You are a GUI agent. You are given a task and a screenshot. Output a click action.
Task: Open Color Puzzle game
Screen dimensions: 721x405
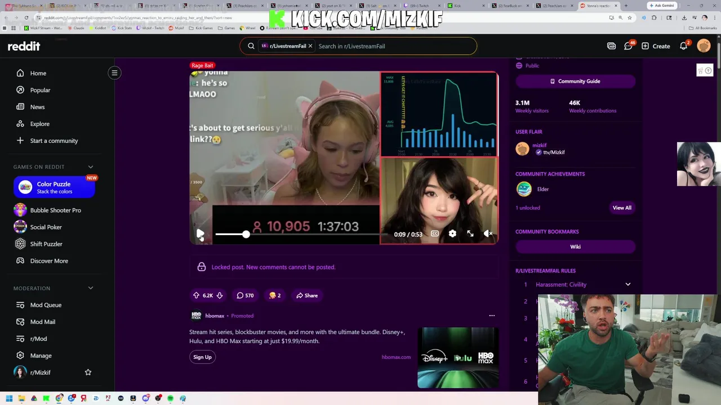54,187
